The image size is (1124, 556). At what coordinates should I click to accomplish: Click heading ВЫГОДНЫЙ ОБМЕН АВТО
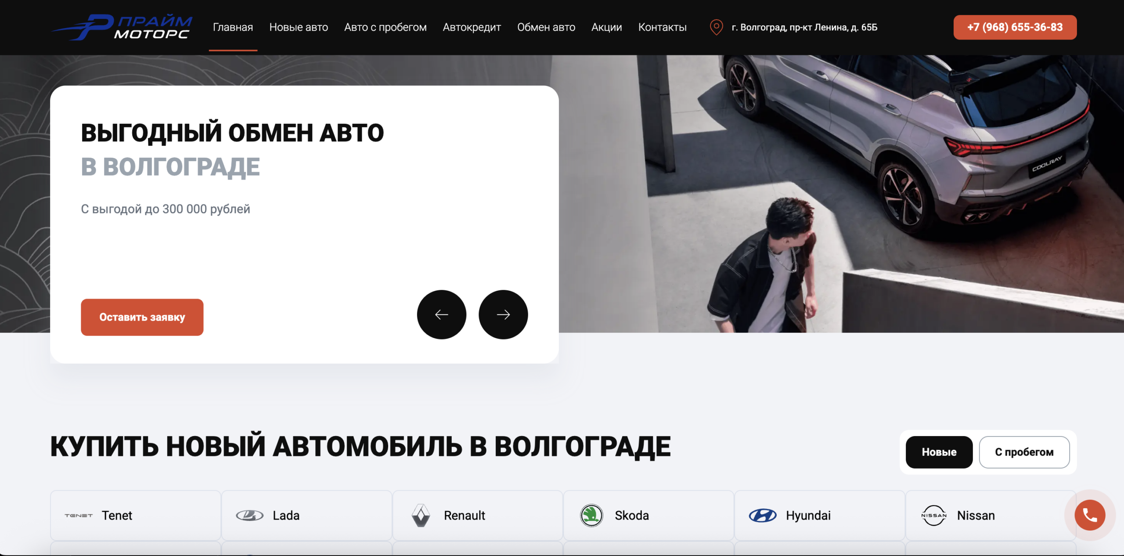tap(232, 133)
